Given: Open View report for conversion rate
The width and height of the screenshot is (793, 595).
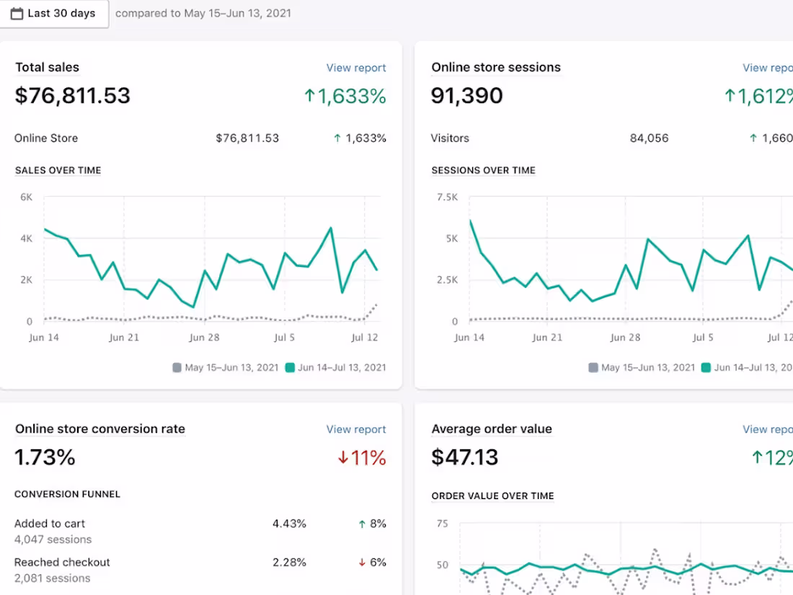Looking at the screenshot, I should [356, 429].
